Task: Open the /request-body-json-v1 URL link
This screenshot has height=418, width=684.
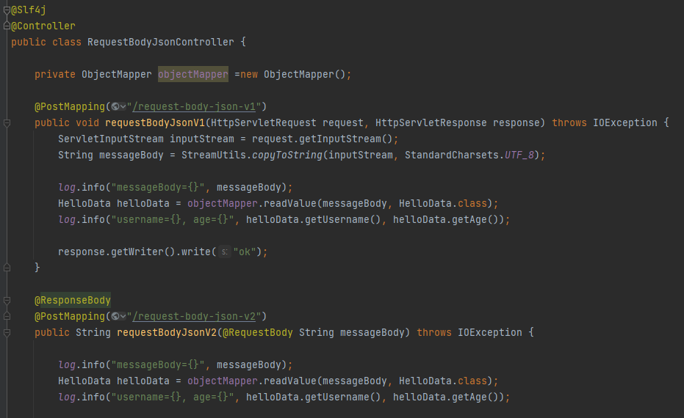Action: [194, 106]
